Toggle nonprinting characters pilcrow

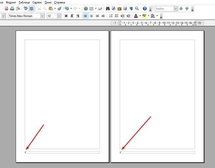(x=131, y=9)
